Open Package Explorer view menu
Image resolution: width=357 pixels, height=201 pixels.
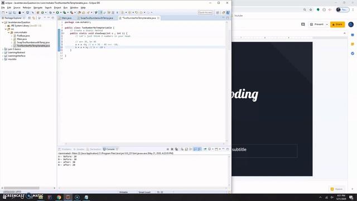tap(45, 17)
